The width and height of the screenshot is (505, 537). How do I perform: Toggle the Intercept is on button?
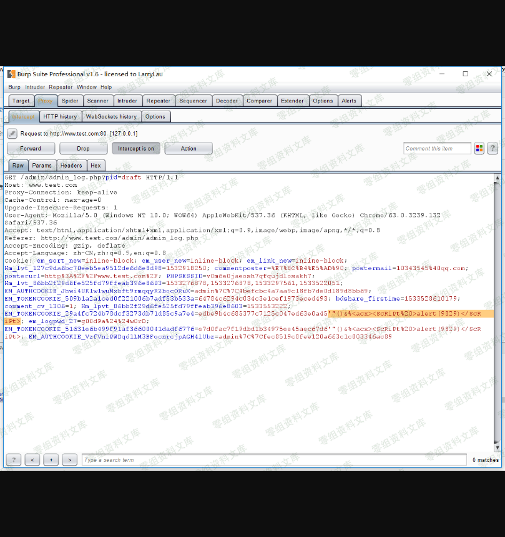pyautogui.click(x=135, y=149)
